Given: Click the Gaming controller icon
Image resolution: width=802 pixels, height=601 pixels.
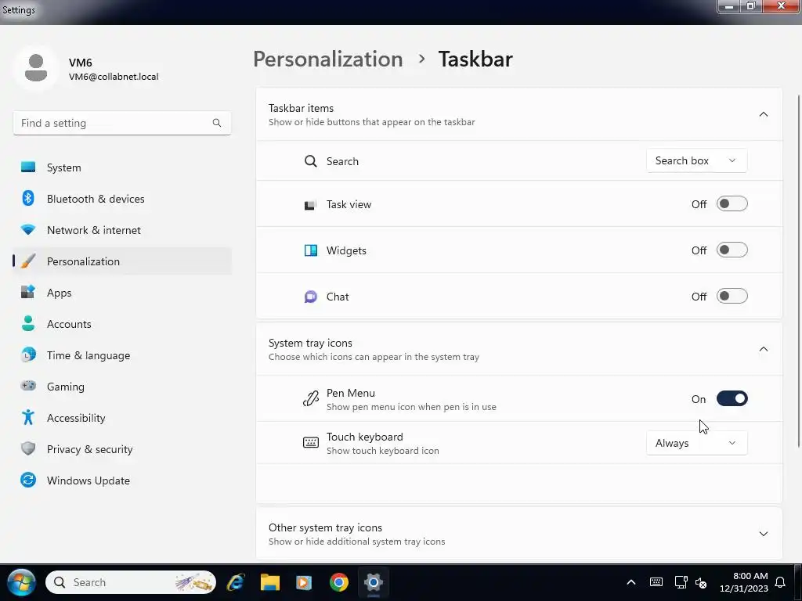Looking at the screenshot, I should tap(28, 386).
